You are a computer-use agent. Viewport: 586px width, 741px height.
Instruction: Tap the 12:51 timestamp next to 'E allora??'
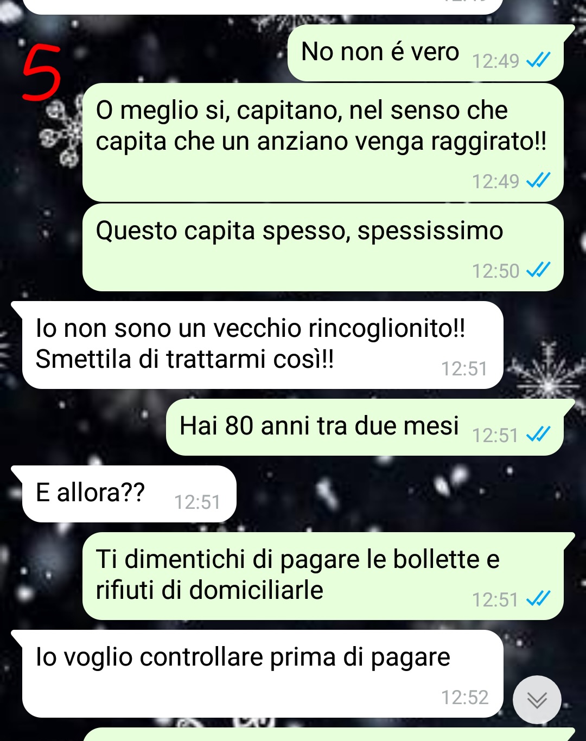click(197, 502)
